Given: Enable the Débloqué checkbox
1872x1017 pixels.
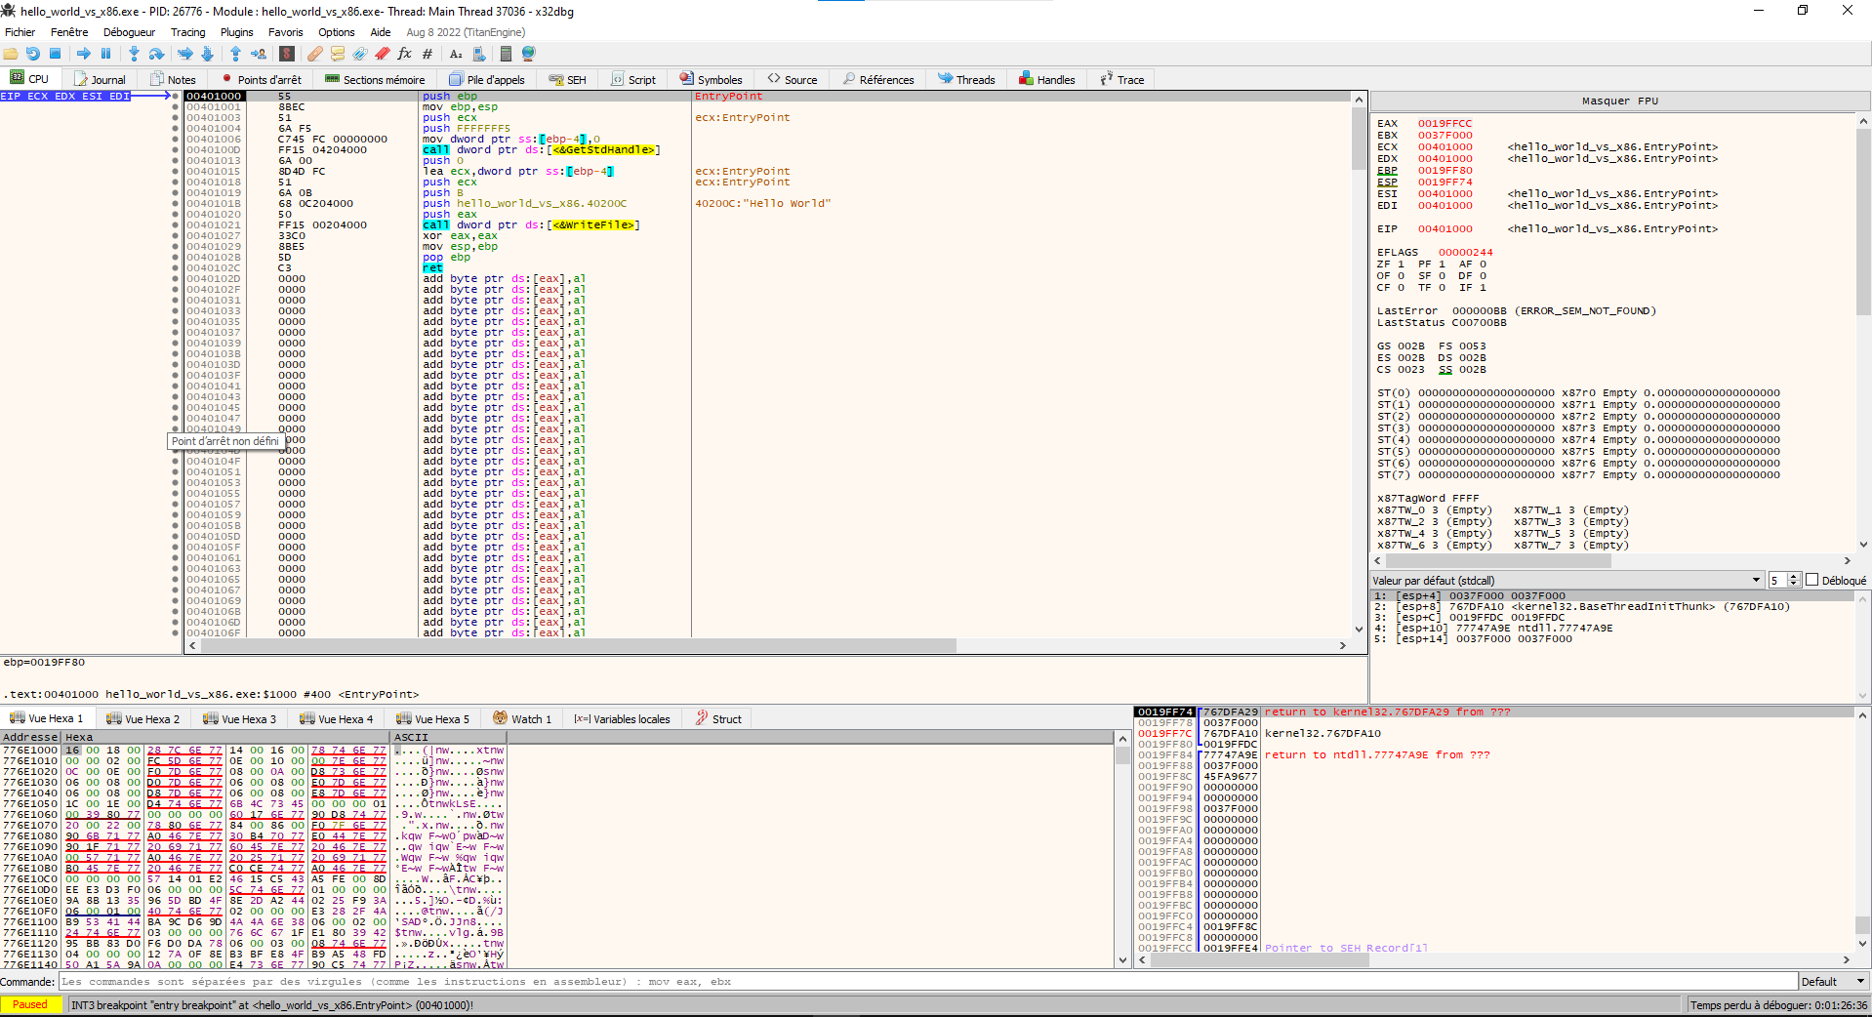Looking at the screenshot, I should [1812, 580].
